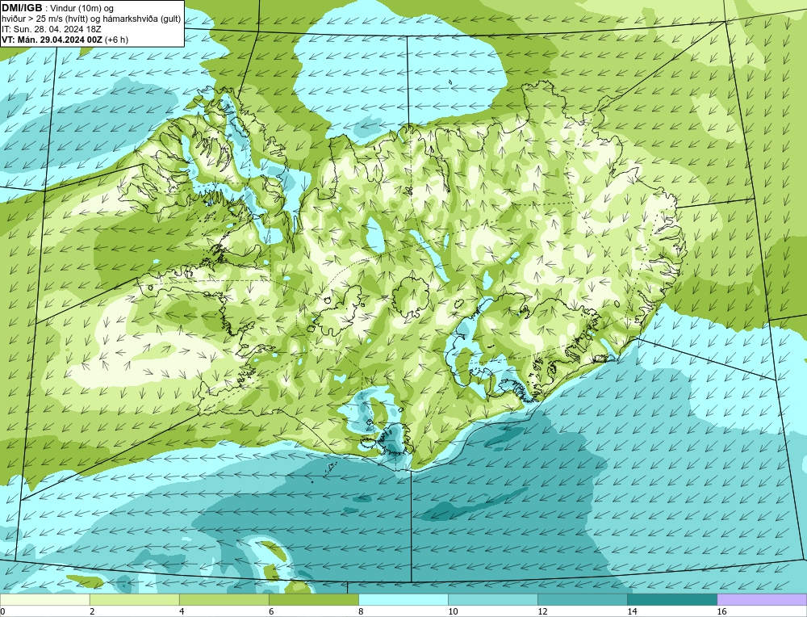Image resolution: width=807 pixels, height=617 pixels.
Task: Click the legend label '16'
Action: pos(721,611)
